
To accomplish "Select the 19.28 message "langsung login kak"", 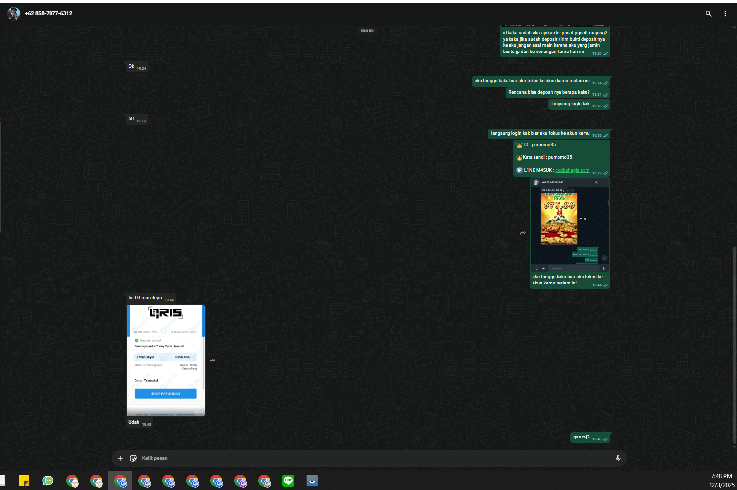I will pos(579,104).
